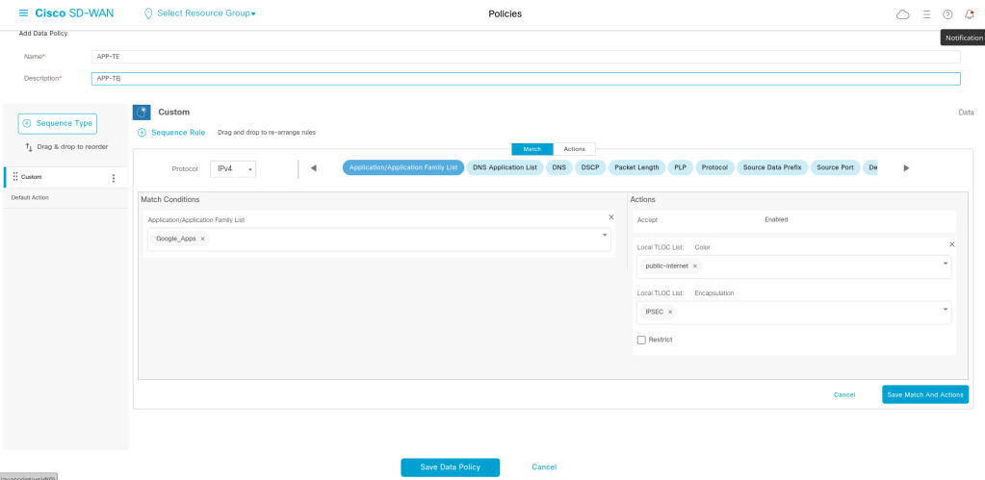Click the three-dot menu on Custom sequence
Image resolution: width=985 pixels, height=480 pixels.
click(x=114, y=178)
